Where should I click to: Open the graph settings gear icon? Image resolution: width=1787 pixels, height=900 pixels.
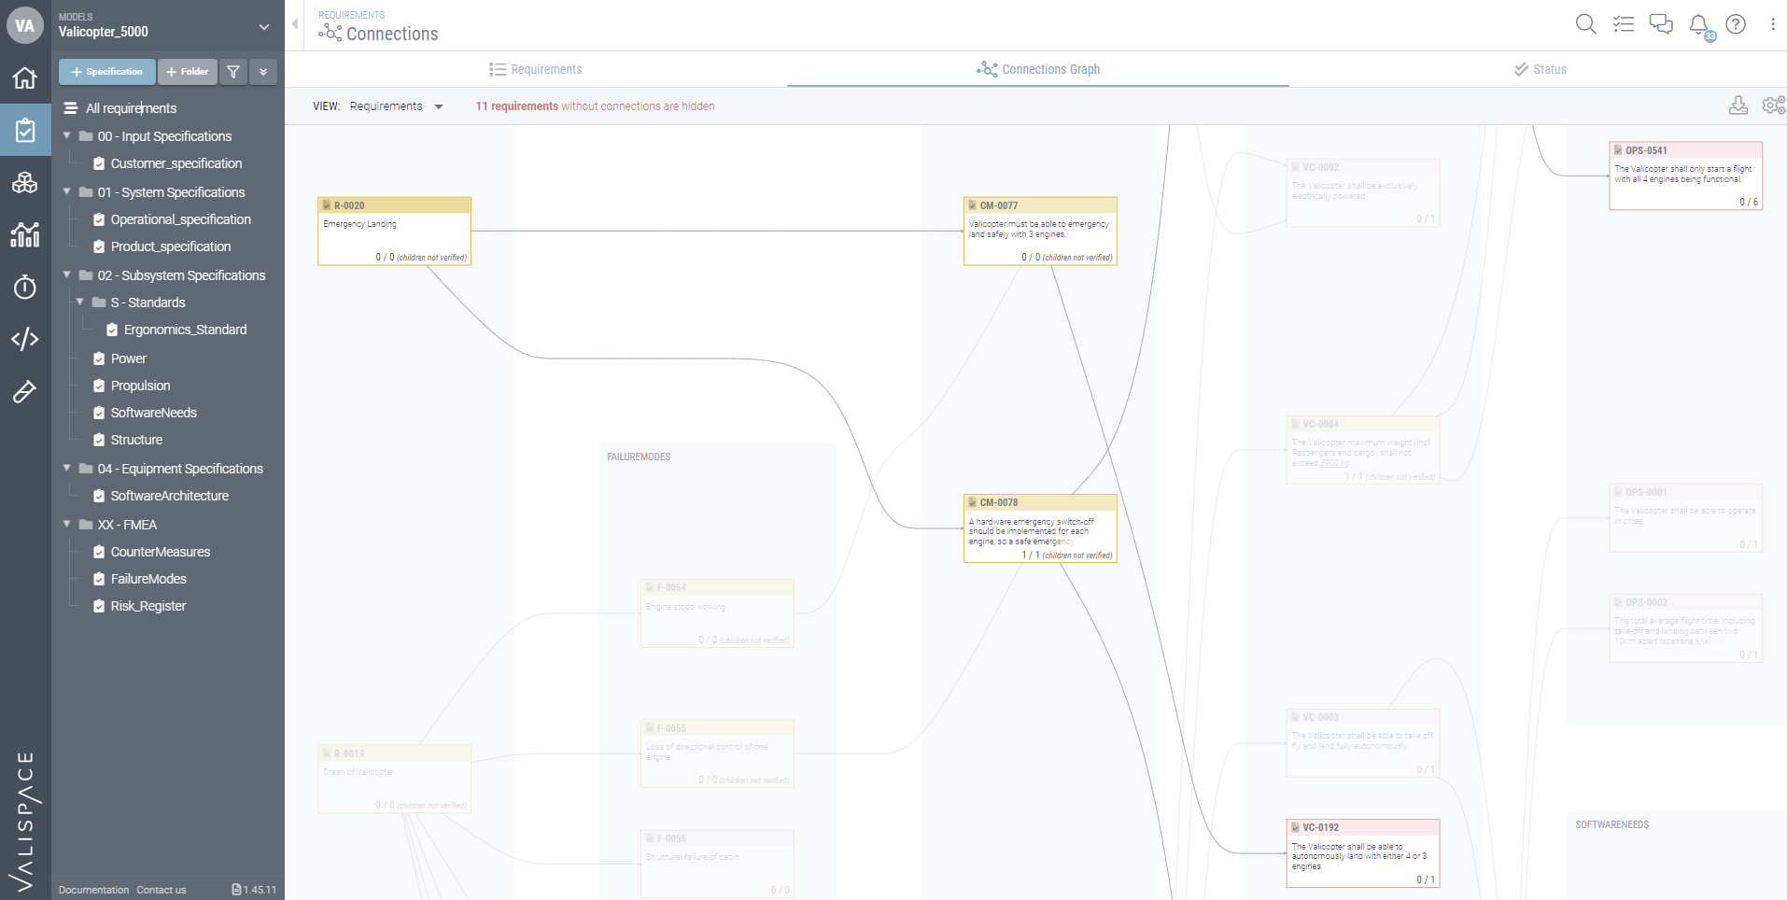[1772, 105]
